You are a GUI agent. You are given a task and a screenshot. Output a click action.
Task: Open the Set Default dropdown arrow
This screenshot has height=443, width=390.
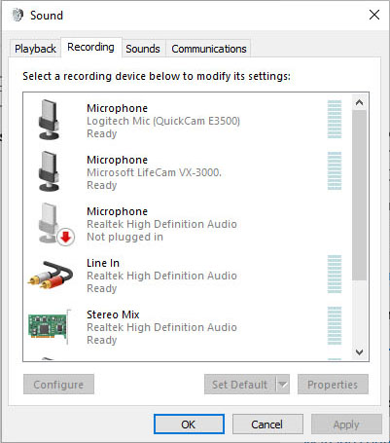(x=283, y=385)
